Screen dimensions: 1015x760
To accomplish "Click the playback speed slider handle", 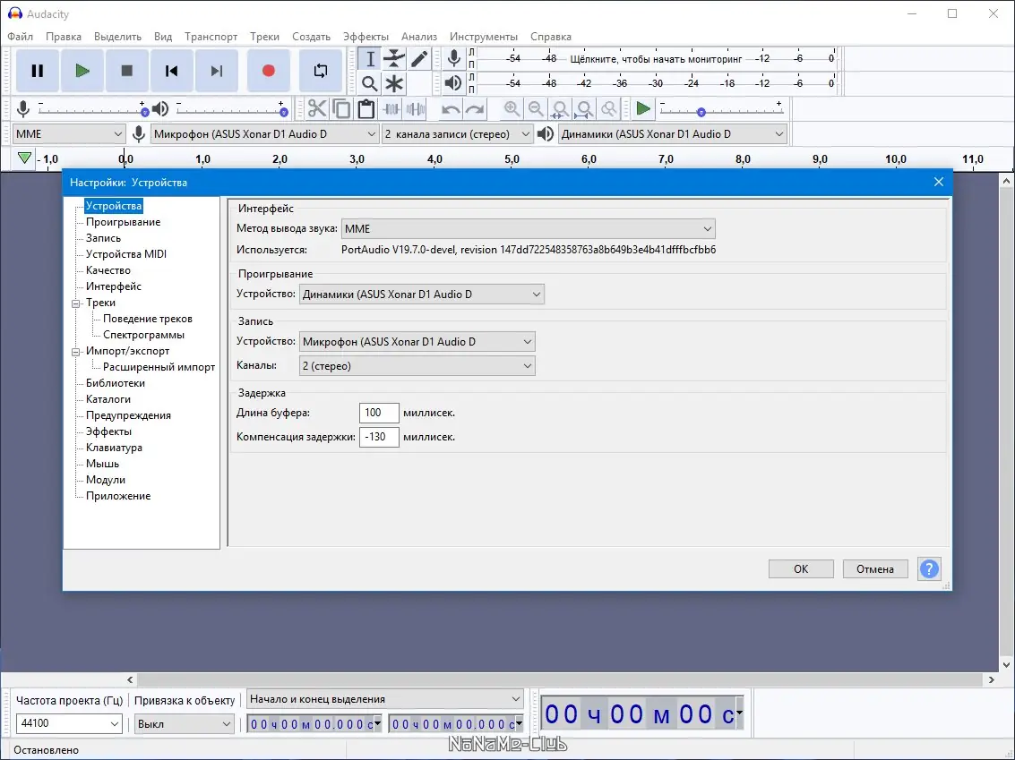I will click(x=701, y=113).
